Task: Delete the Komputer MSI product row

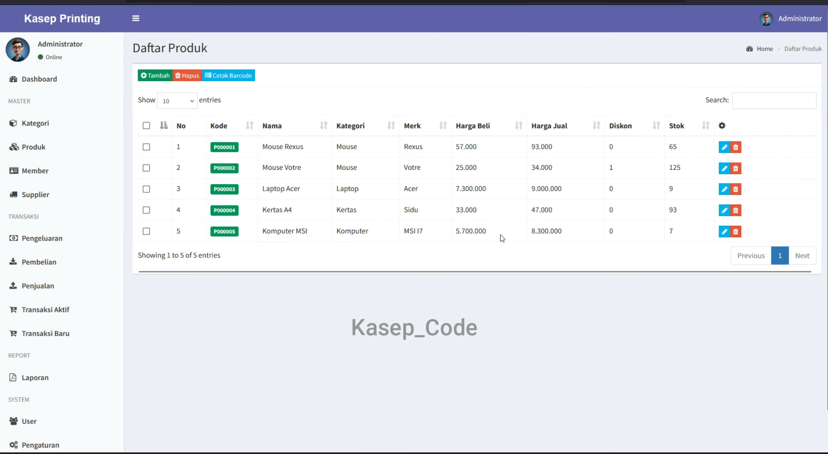Action: coord(736,231)
